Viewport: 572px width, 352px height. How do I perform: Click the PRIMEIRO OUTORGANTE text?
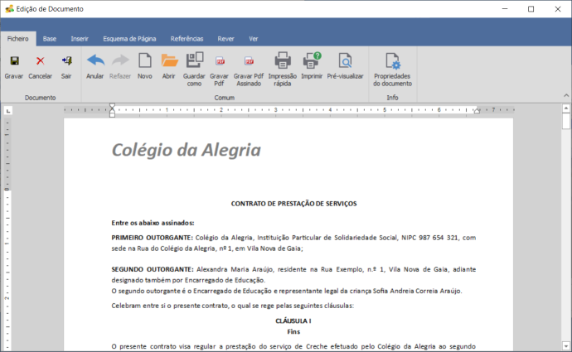click(x=153, y=238)
